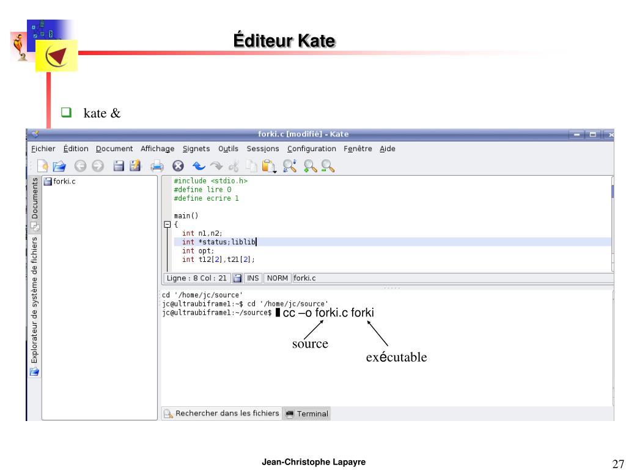Paste with the clipboard icon
Image resolution: width=626 pixels, height=470 pixels.
(269, 166)
